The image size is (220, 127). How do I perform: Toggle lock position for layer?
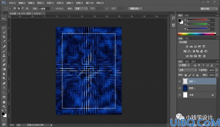193,75
